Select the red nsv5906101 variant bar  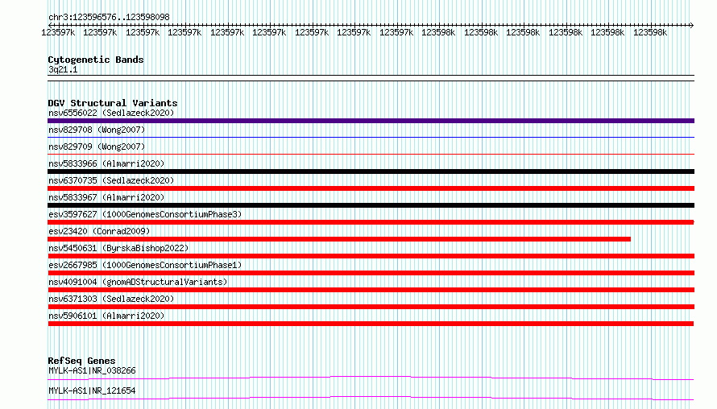371,324
